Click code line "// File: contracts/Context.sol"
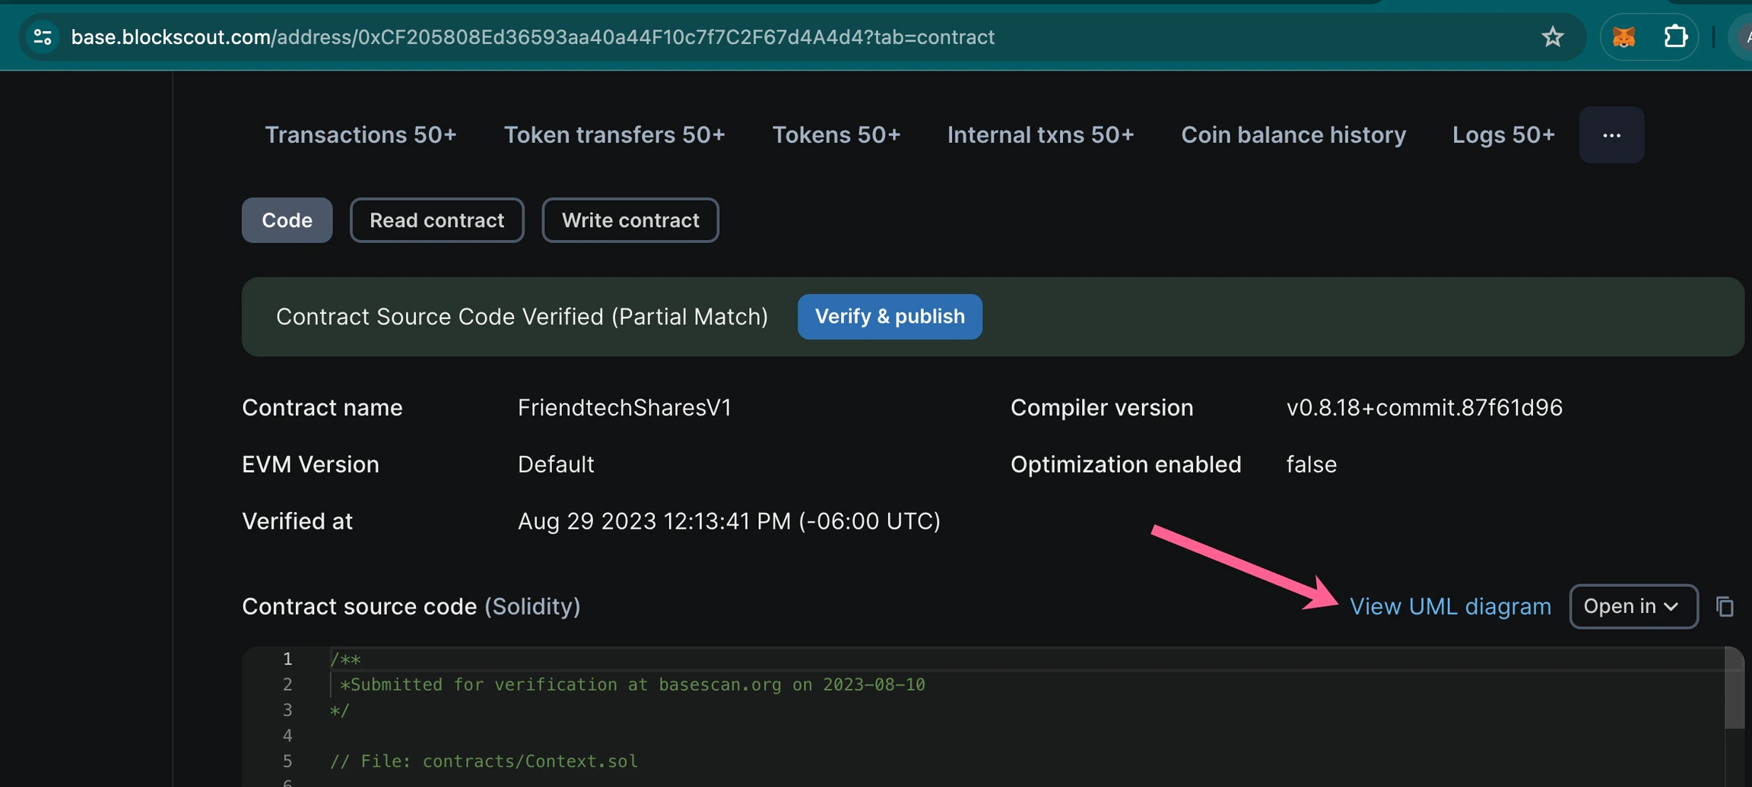The height and width of the screenshot is (787, 1752). 484,761
